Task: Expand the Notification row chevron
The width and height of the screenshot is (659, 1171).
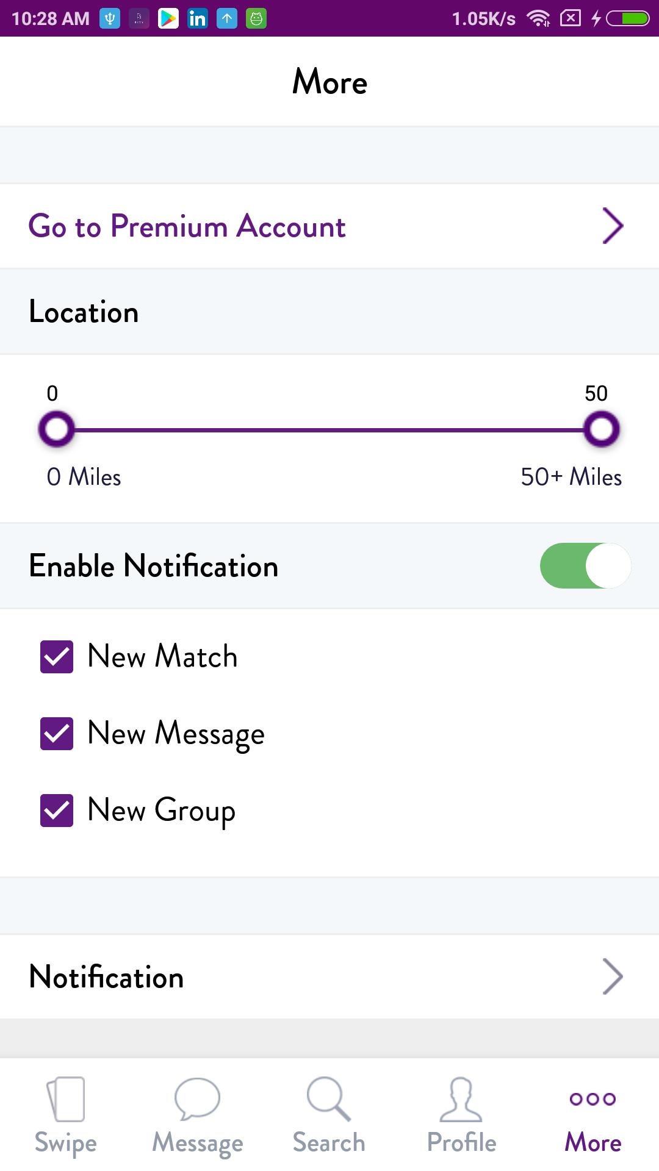Action: 613,976
